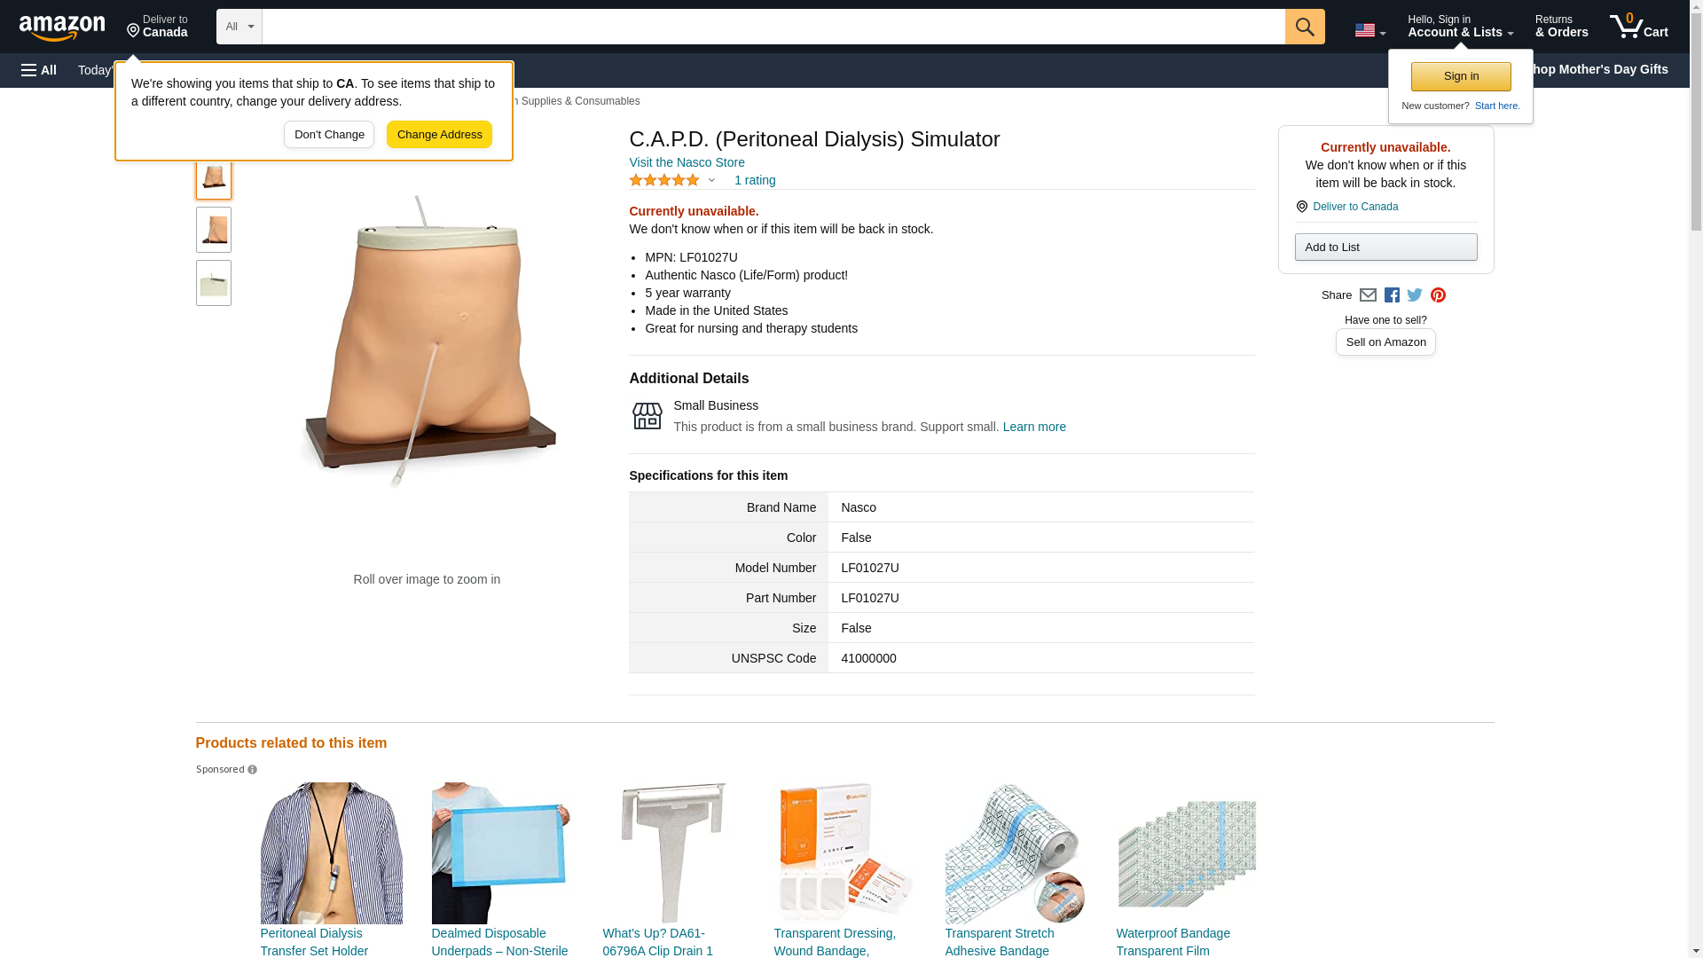Open Account & Lists menu
Viewport: 1703px width, 958px height.
(x=1460, y=26)
